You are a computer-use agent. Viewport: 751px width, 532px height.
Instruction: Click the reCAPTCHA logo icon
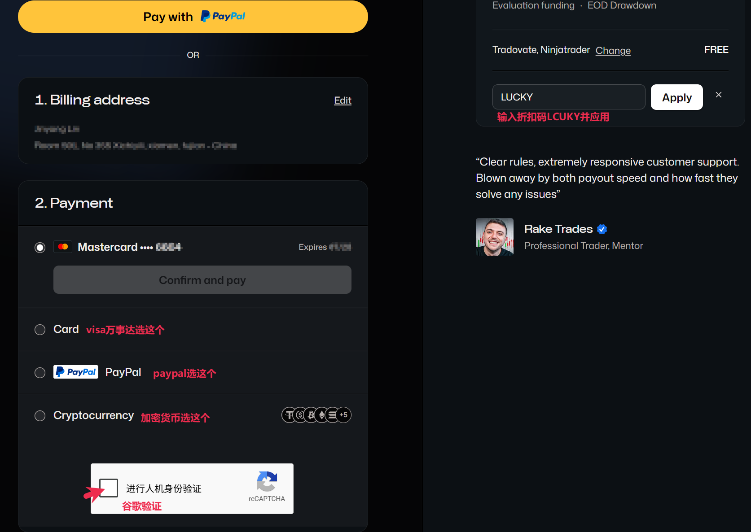[x=267, y=482]
